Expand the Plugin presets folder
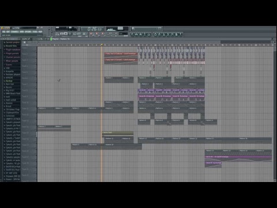This screenshot has height=208, width=277. 12,54
